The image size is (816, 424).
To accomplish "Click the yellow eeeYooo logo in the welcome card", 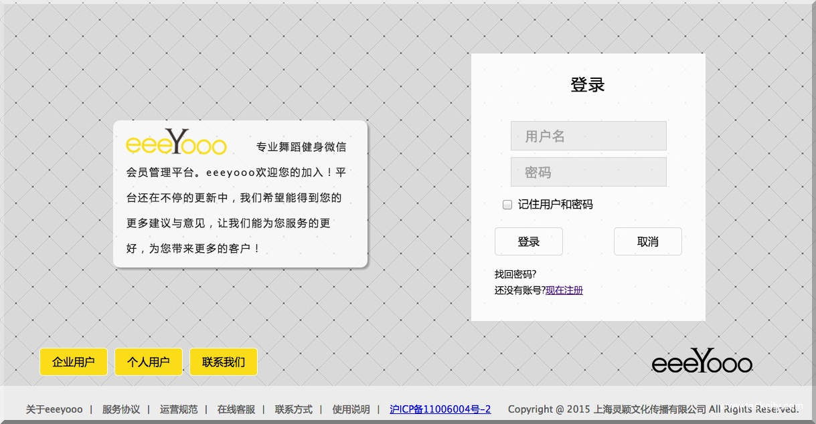I will [176, 142].
